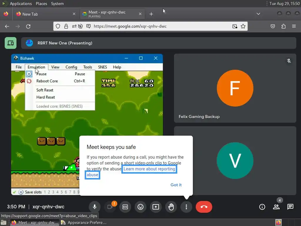Focus the meet.google.com URL field

click(x=130, y=26)
